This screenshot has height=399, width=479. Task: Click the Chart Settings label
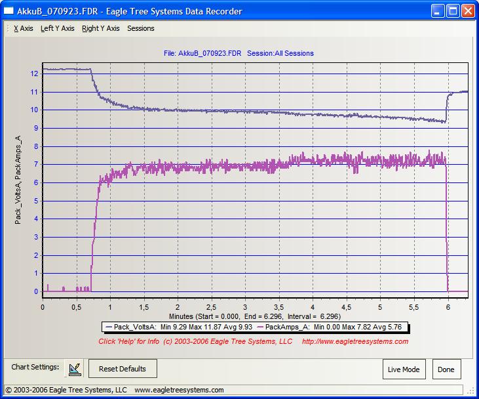click(x=35, y=367)
